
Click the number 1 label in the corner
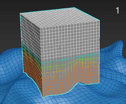pyautogui.click(x=117, y=11)
